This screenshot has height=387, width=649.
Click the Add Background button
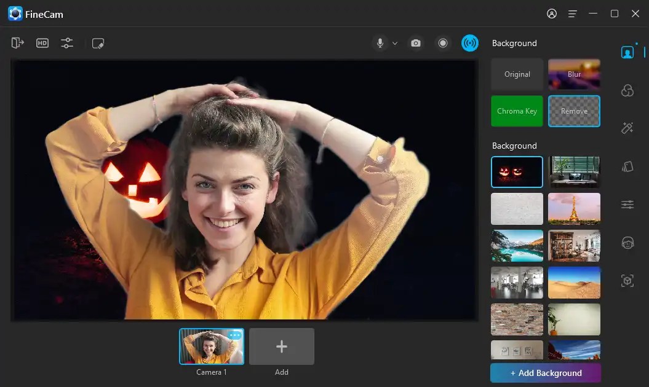(x=545, y=373)
